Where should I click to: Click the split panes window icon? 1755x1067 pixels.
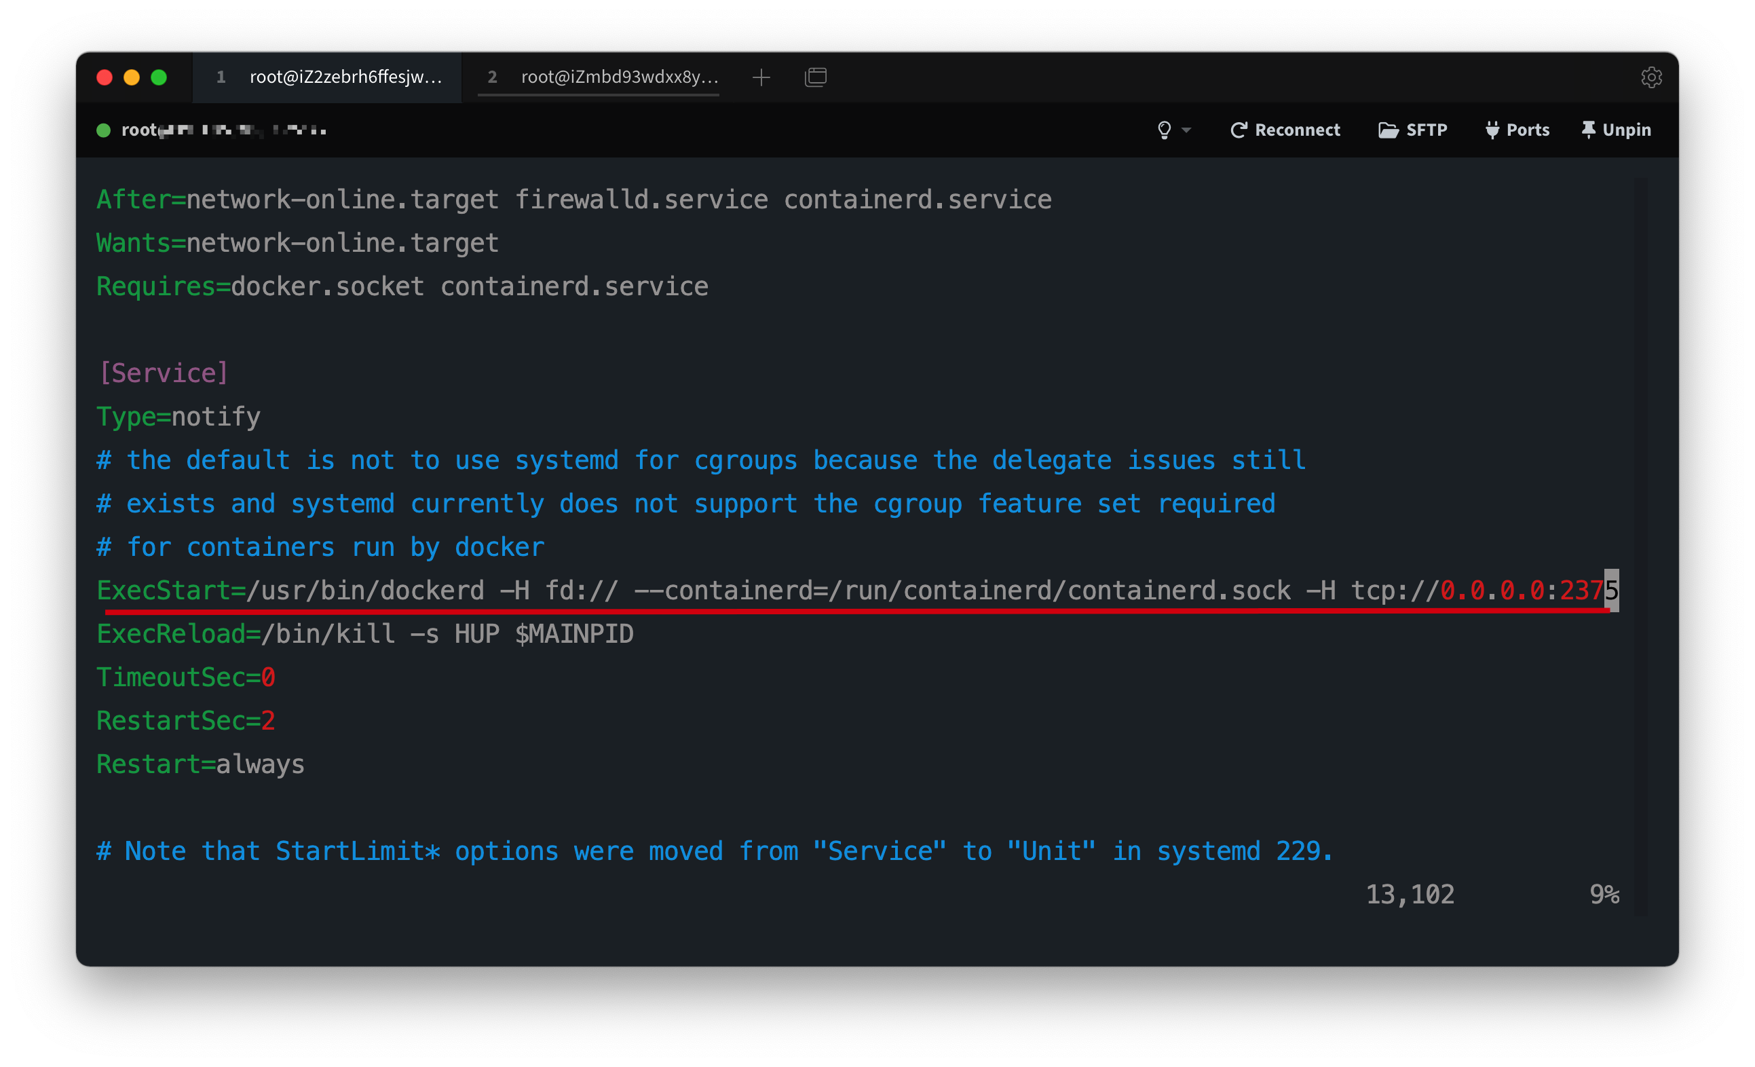click(x=816, y=77)
